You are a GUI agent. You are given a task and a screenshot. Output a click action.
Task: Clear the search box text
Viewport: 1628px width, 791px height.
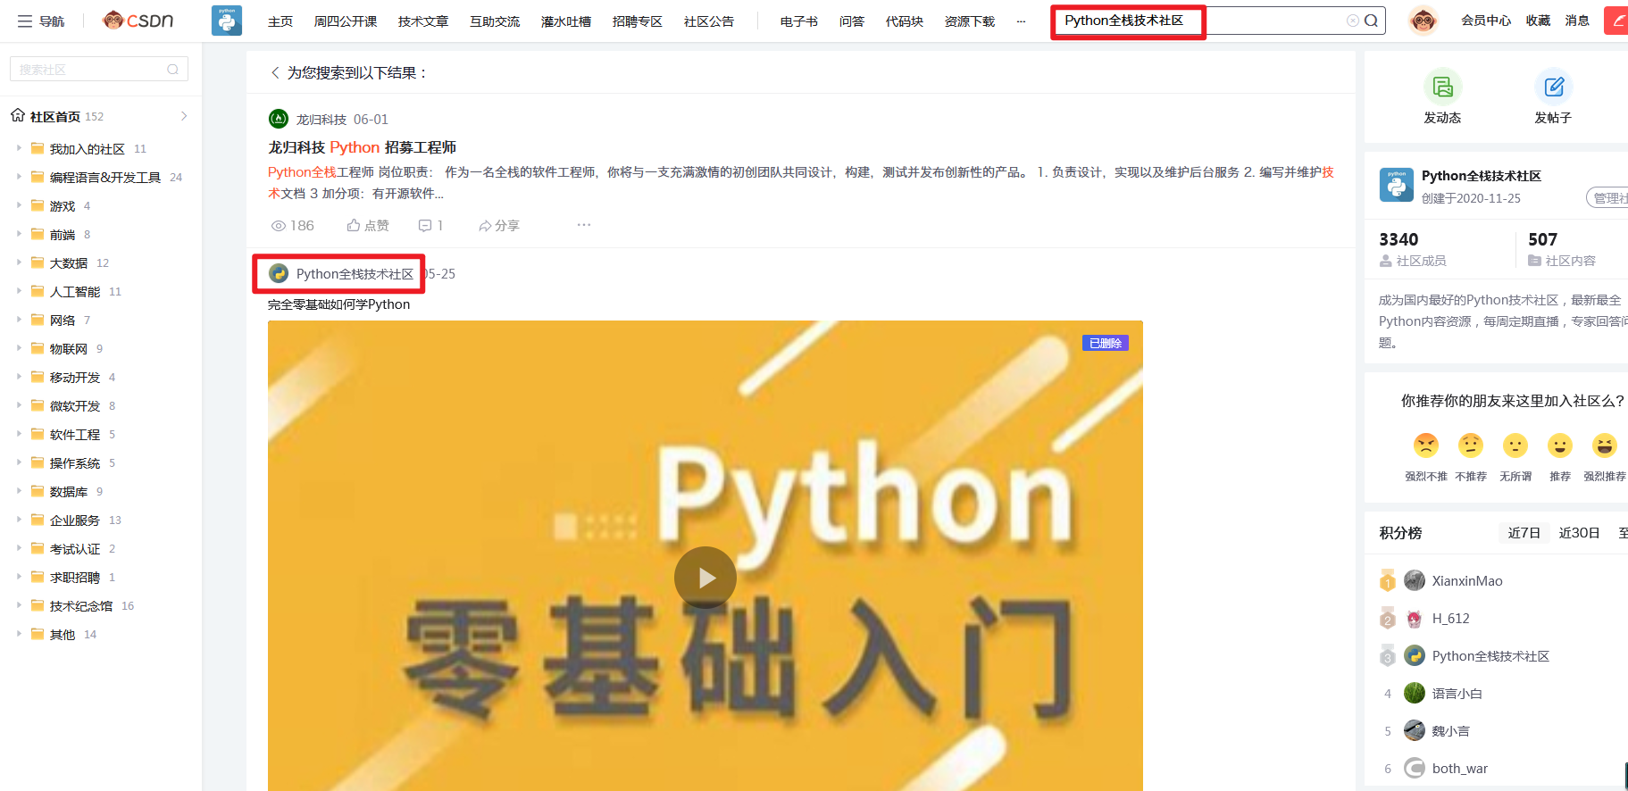pos(1353,21)
